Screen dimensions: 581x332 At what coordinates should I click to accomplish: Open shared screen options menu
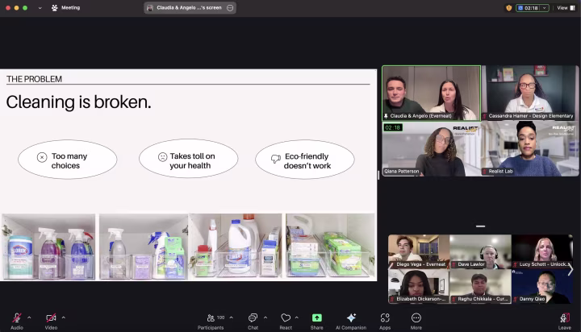point(230,8)
